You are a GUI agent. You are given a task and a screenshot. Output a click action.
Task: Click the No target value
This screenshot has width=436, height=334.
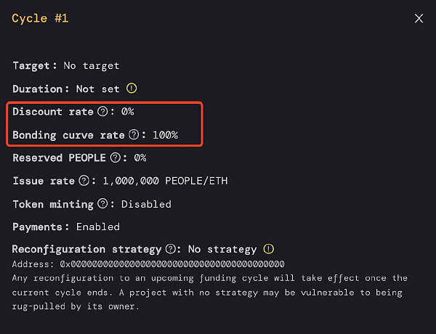(x=92, y=66)
